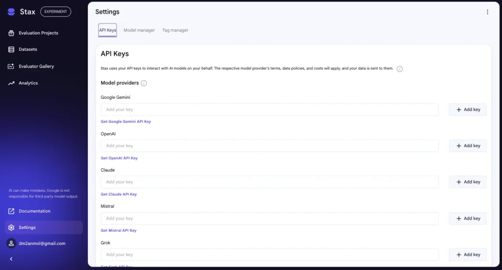This screenshot has height=270, width=502.
Task: Click the account avatar icon
Action: [11, 243]
